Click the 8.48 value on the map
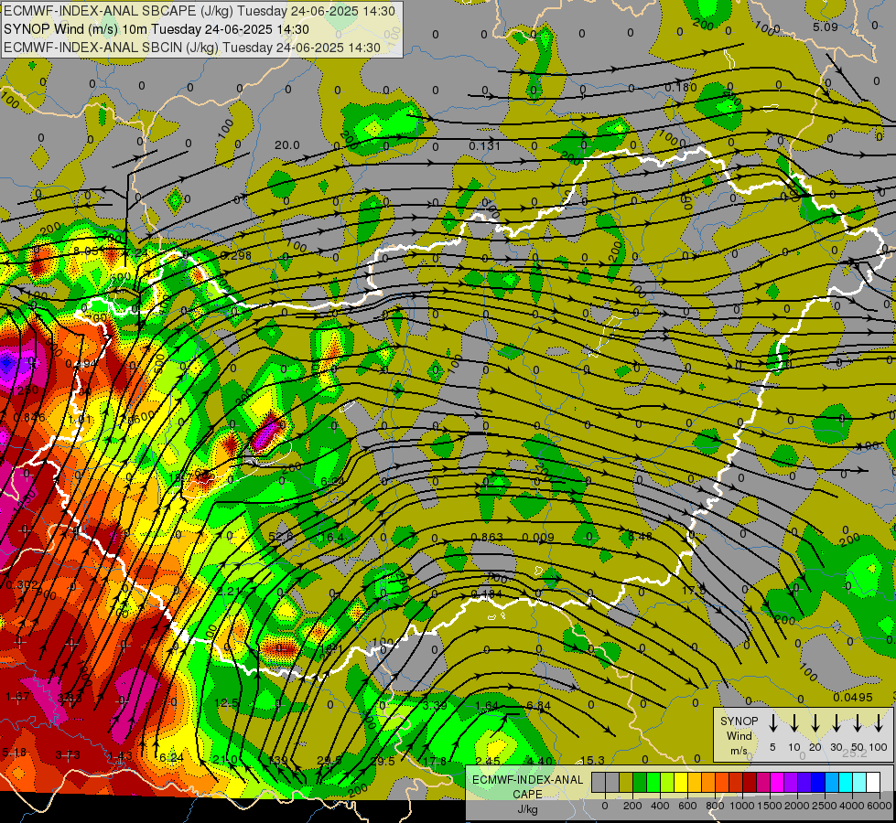The height and width of the screenshot is (823, 896). (x=640, y=536)
